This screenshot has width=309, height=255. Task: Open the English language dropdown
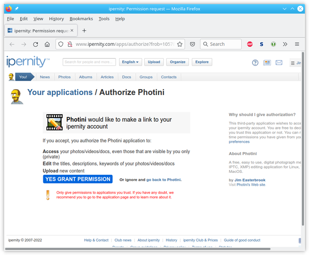[x=130, y=62]
